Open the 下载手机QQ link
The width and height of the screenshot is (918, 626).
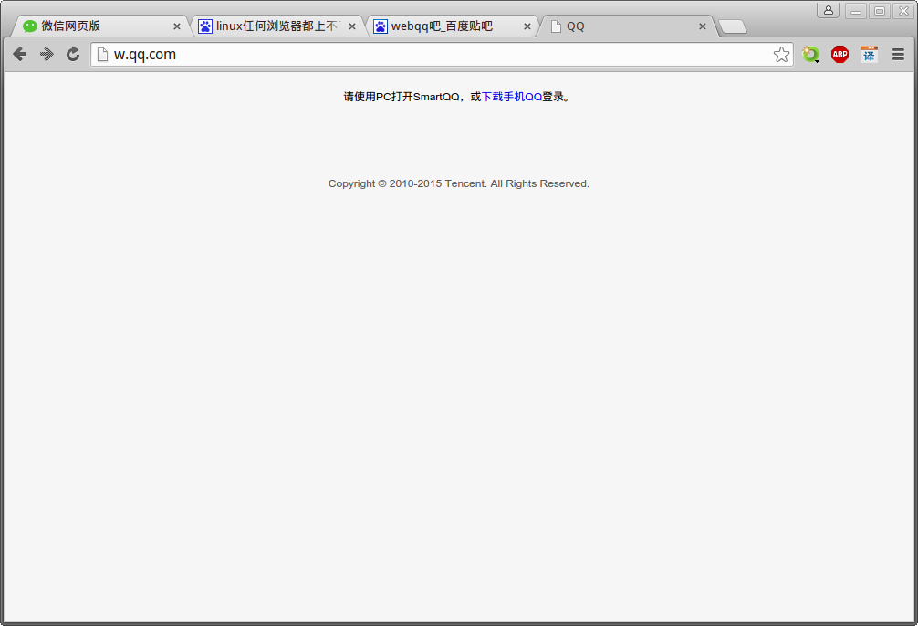[x=512, y=97]
